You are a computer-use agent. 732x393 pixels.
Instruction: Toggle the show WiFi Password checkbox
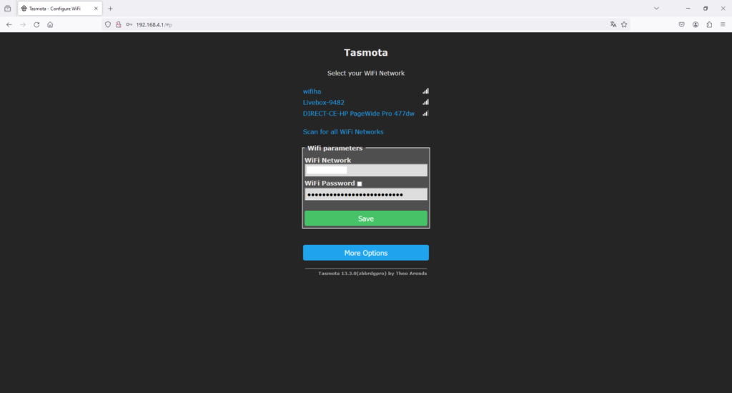point(360,184)
